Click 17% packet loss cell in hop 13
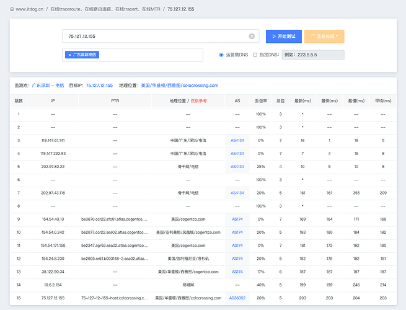Viewport: 406px width, 310px height. point(261,272)
